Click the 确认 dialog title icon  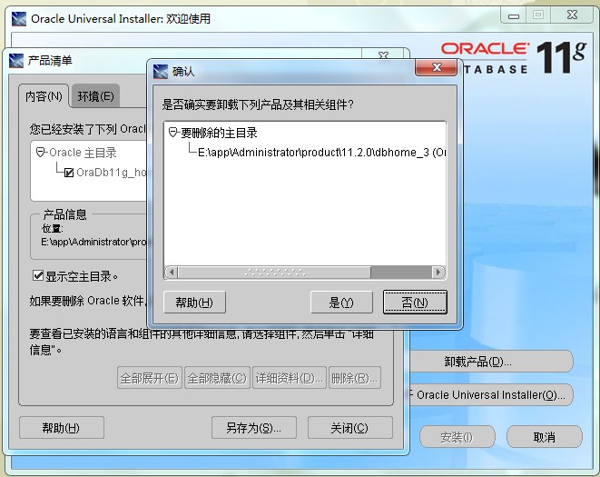(x=161, y=72)
